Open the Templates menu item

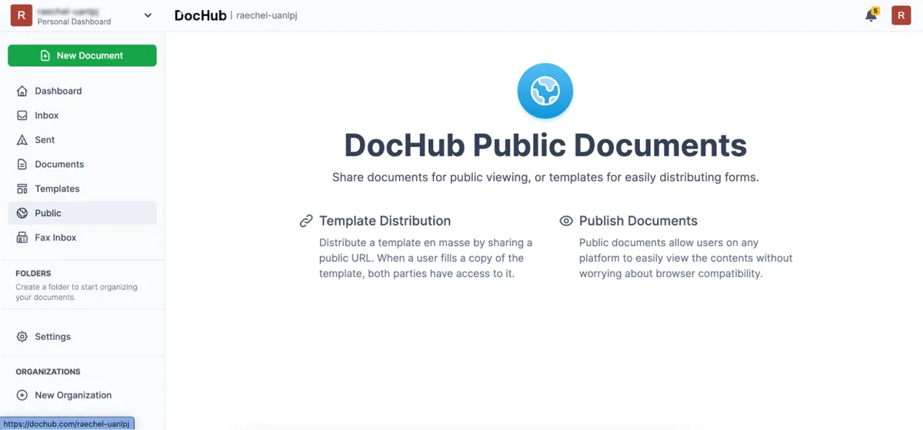click(x=82, y=188)
